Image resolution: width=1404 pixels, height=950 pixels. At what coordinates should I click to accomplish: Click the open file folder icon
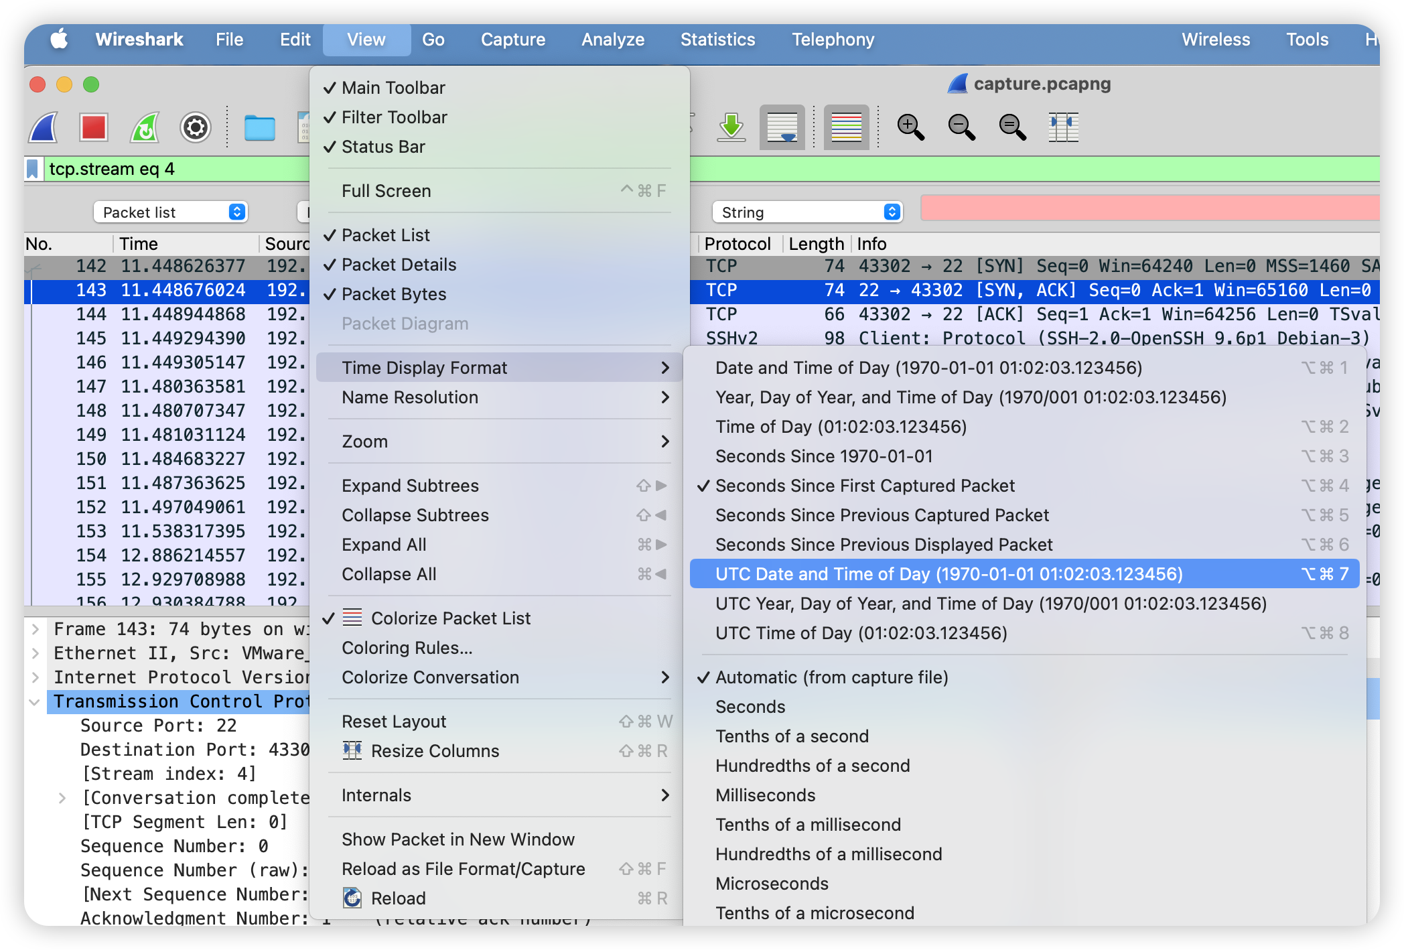tap(259, 127)
